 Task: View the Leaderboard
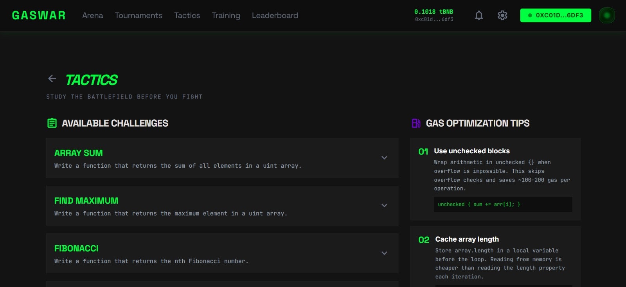click(275, 15)
